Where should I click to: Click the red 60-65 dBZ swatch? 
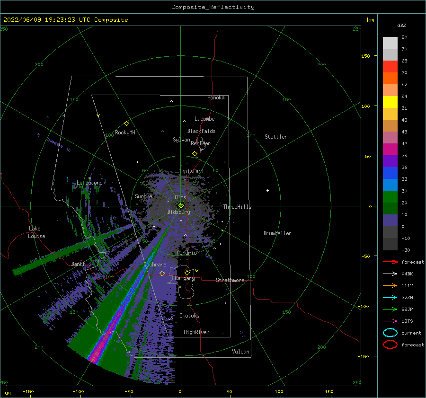pos(390,66)
